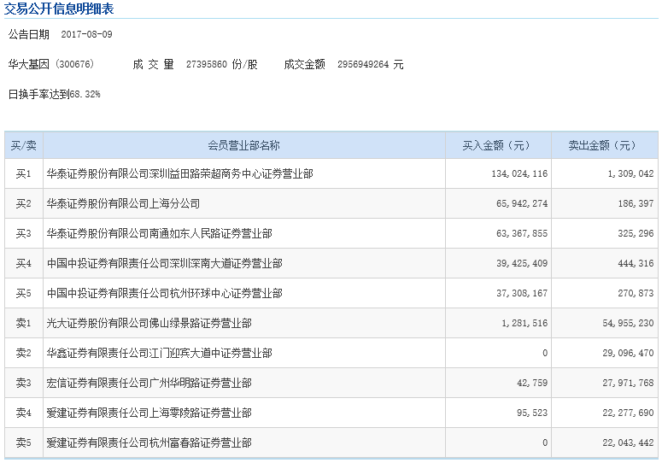
Task: Select the 买5 row label
Action: 24,293
